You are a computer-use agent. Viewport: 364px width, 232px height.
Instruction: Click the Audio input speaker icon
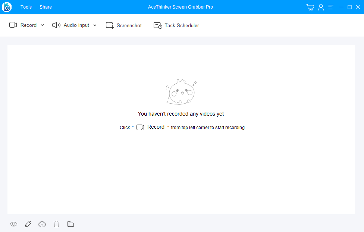[56, 25]
